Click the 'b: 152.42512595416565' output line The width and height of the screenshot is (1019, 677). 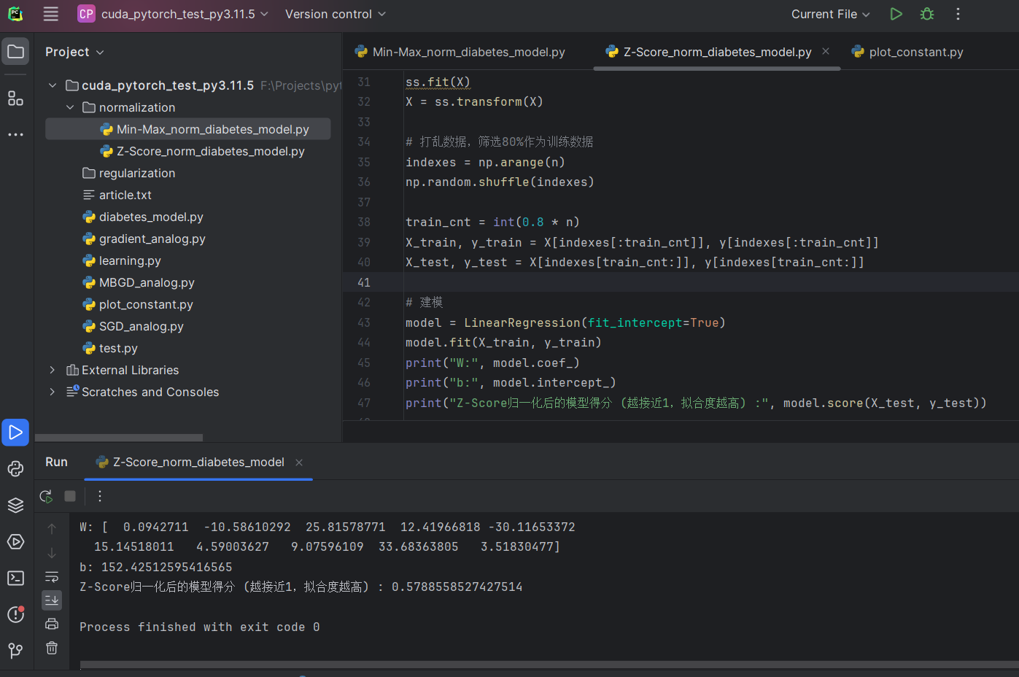point(156,567)
